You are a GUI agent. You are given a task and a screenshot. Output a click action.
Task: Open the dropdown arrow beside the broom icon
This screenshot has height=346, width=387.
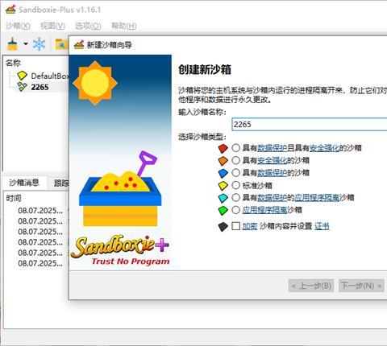point(26,43)
